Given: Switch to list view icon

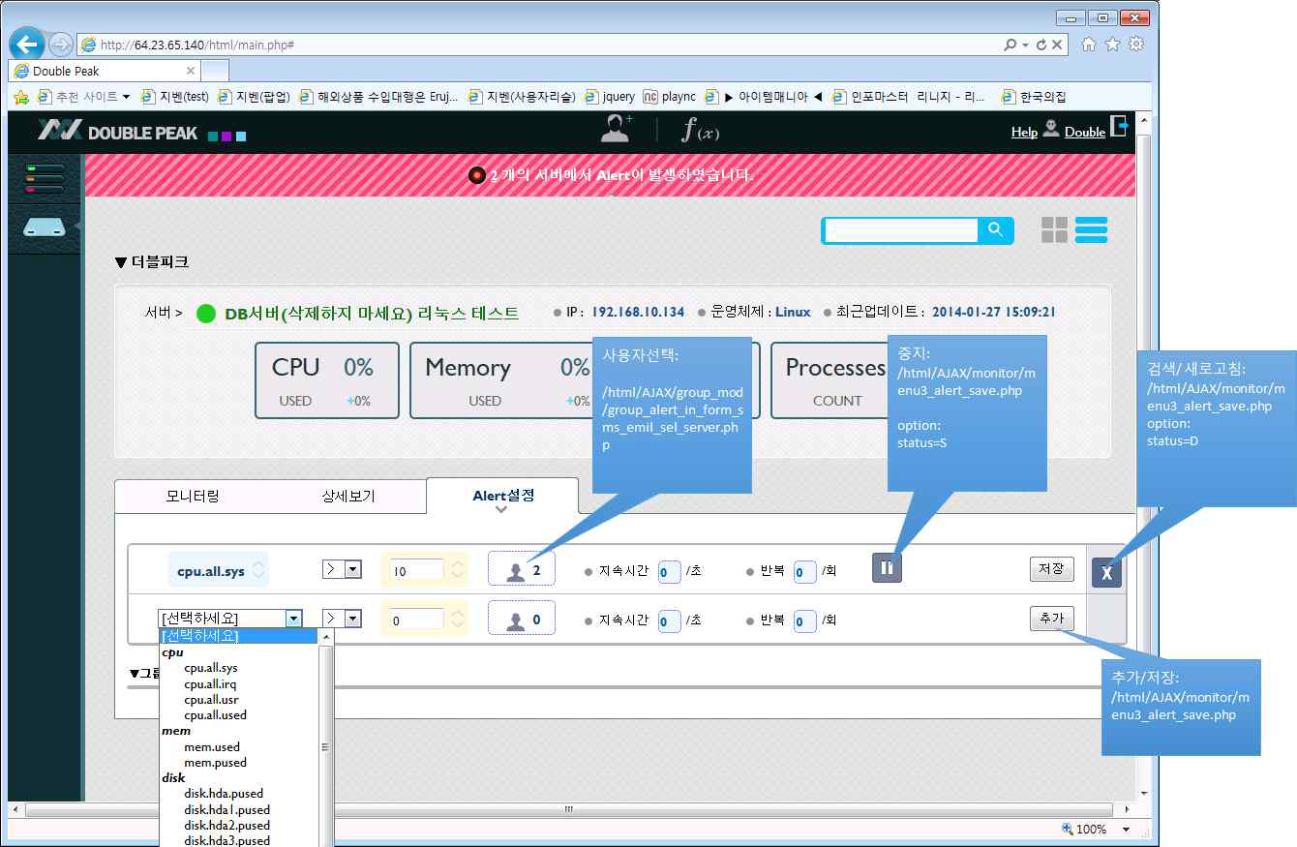Looking at the screenshot, I should pyautogui.click(x=1091, y=229).
